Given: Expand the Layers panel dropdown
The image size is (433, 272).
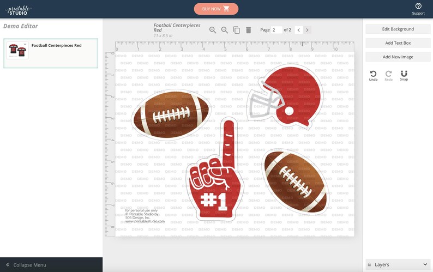Looking at the screenshot, I should coord(398,264).
